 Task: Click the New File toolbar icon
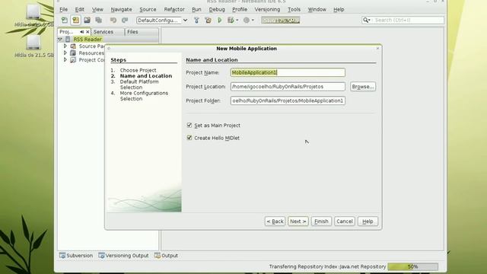(64, 21)
